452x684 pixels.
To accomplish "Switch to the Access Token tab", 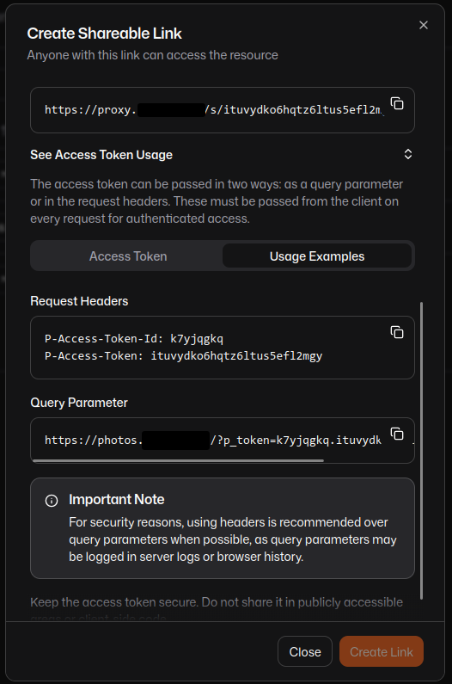I will 128,256.
